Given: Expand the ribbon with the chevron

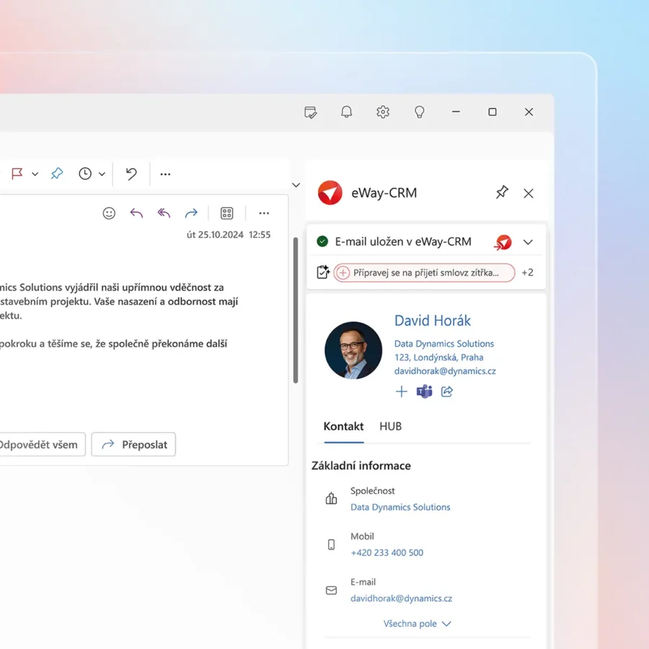Looking at the screenshot, I should [296, 185].
